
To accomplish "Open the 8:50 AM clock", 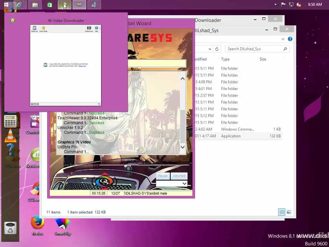I will coord(315,5).
